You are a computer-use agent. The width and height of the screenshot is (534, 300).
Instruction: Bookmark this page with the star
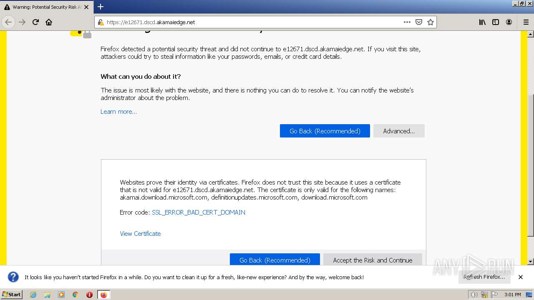431,22
